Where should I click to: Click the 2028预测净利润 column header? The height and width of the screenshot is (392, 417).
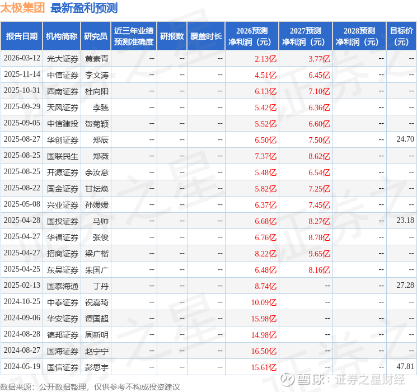pos(359,36)
